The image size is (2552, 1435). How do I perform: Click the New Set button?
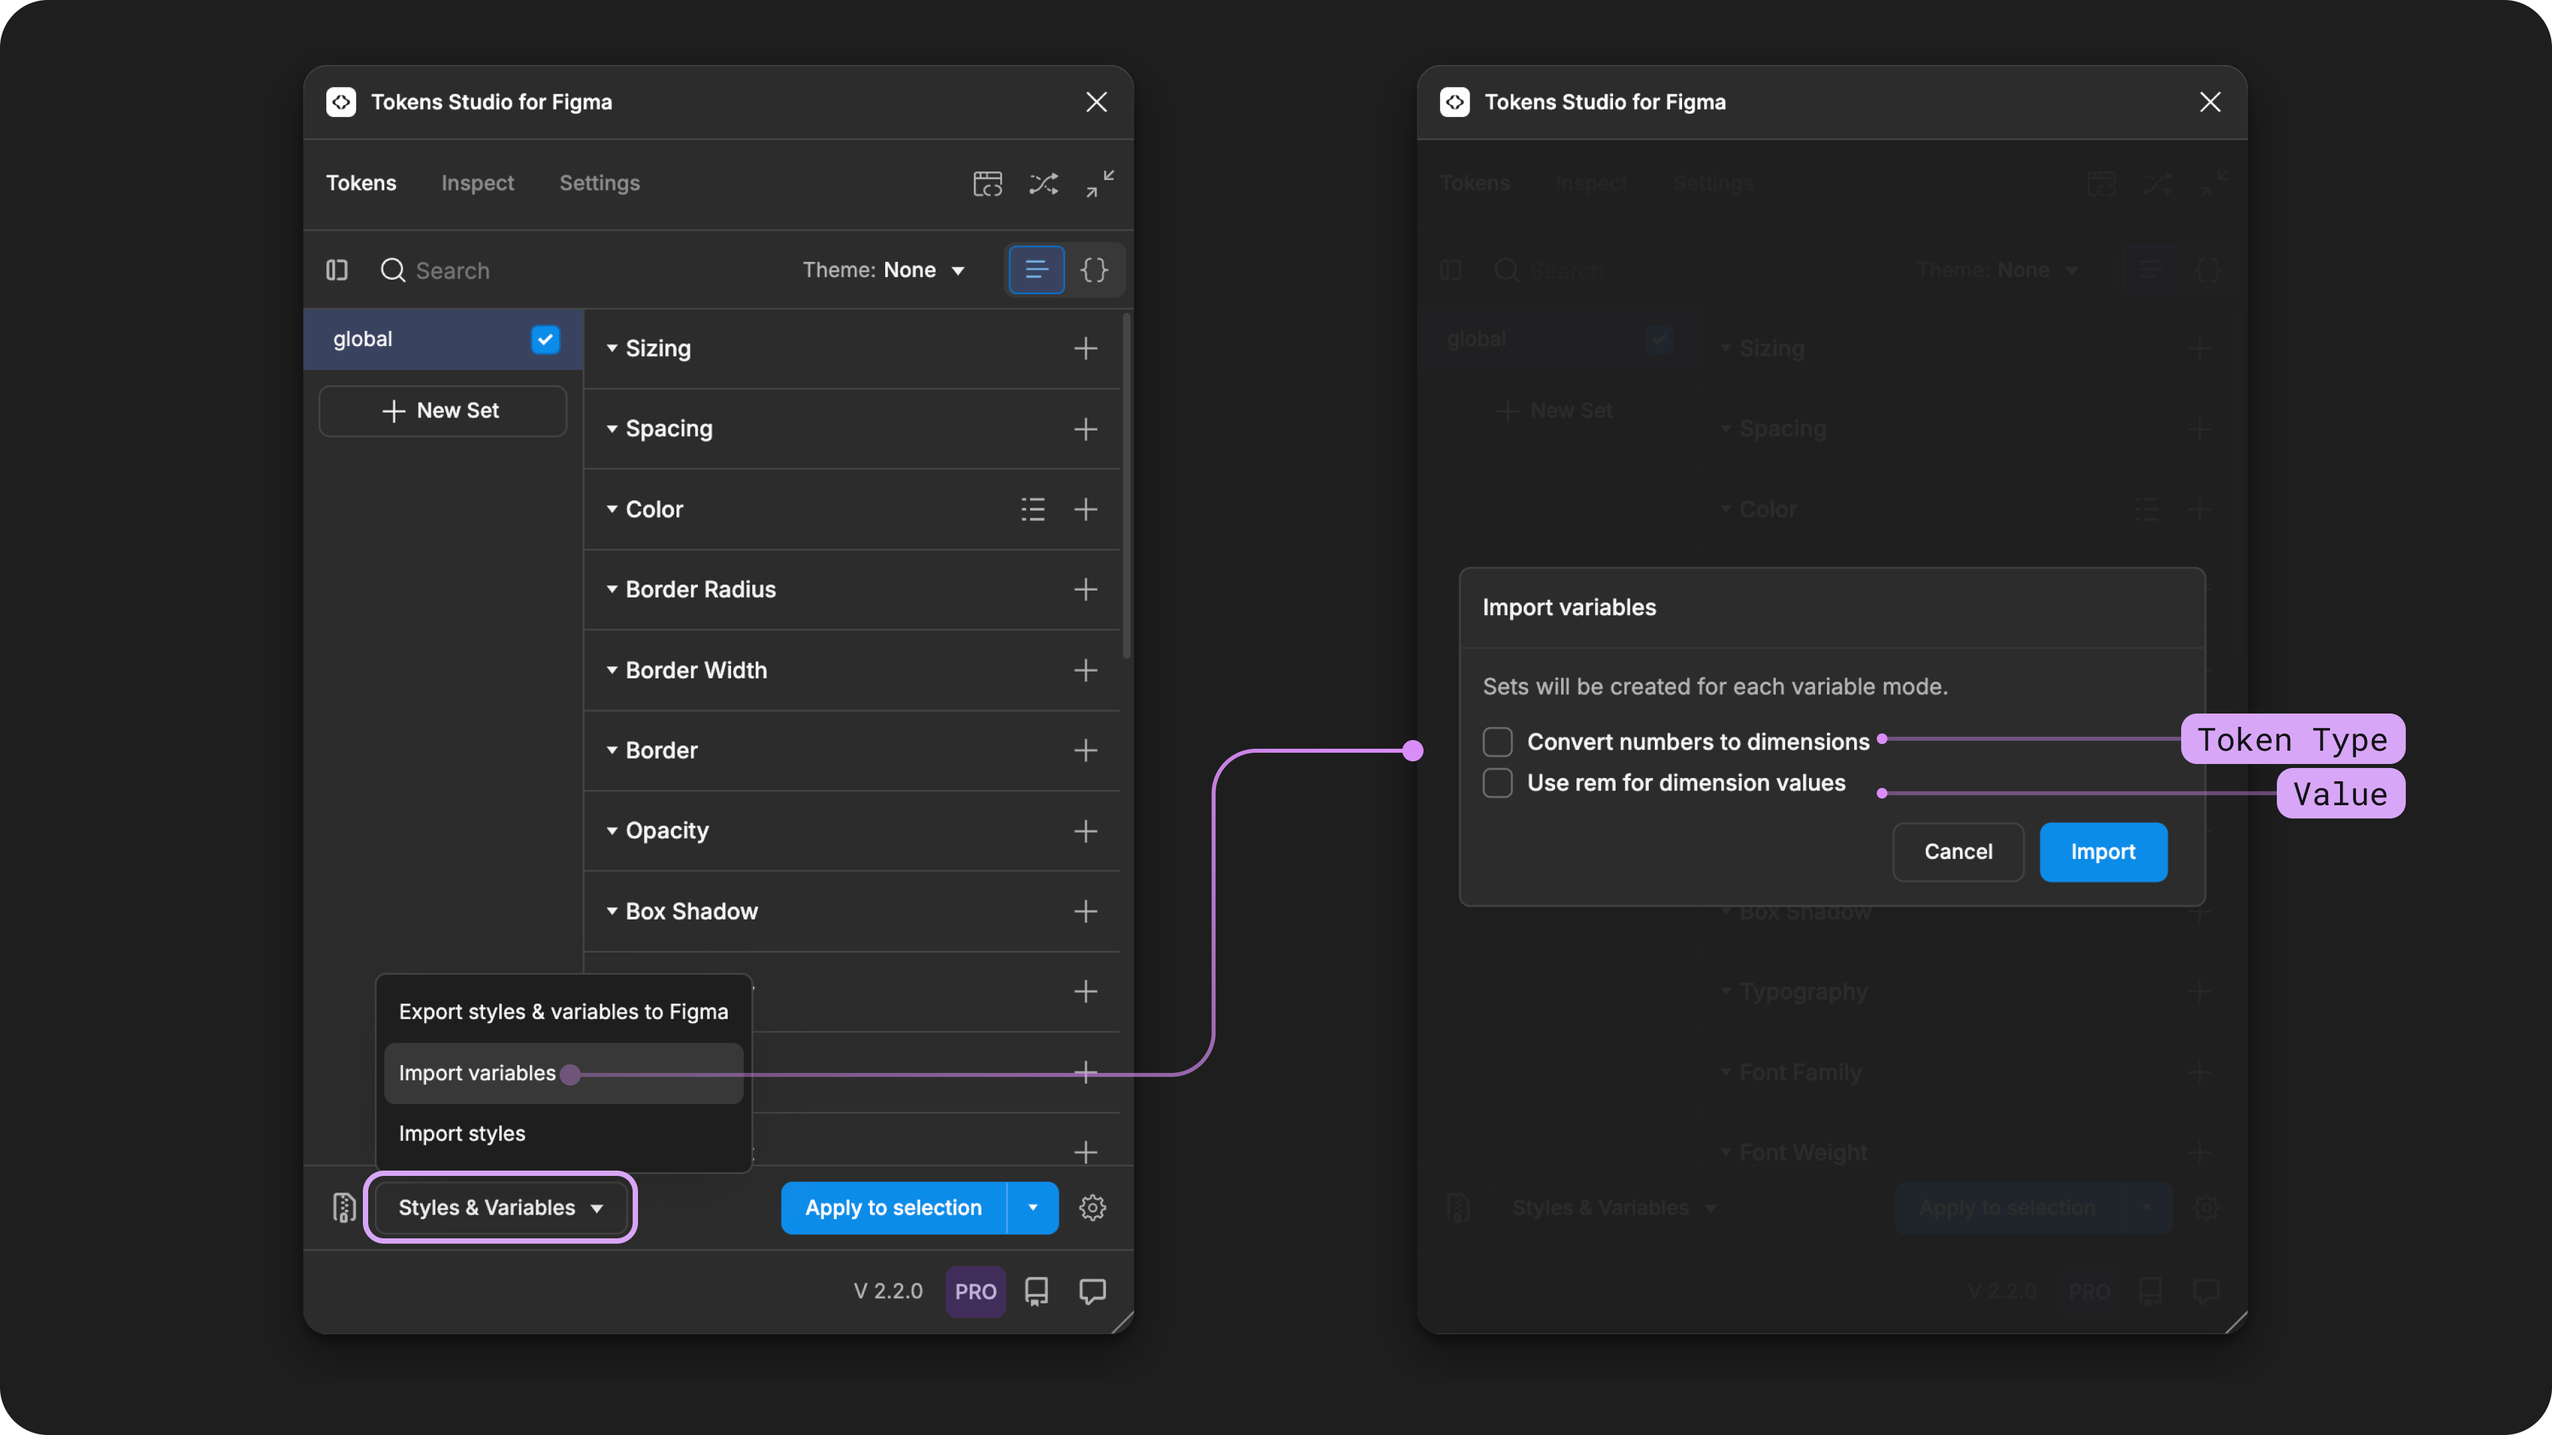pos(443,411)
